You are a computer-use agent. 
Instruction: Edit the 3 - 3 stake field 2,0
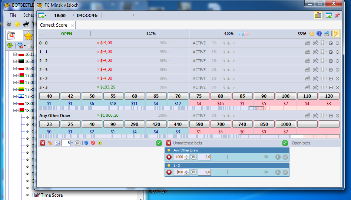tap(204, 172)
